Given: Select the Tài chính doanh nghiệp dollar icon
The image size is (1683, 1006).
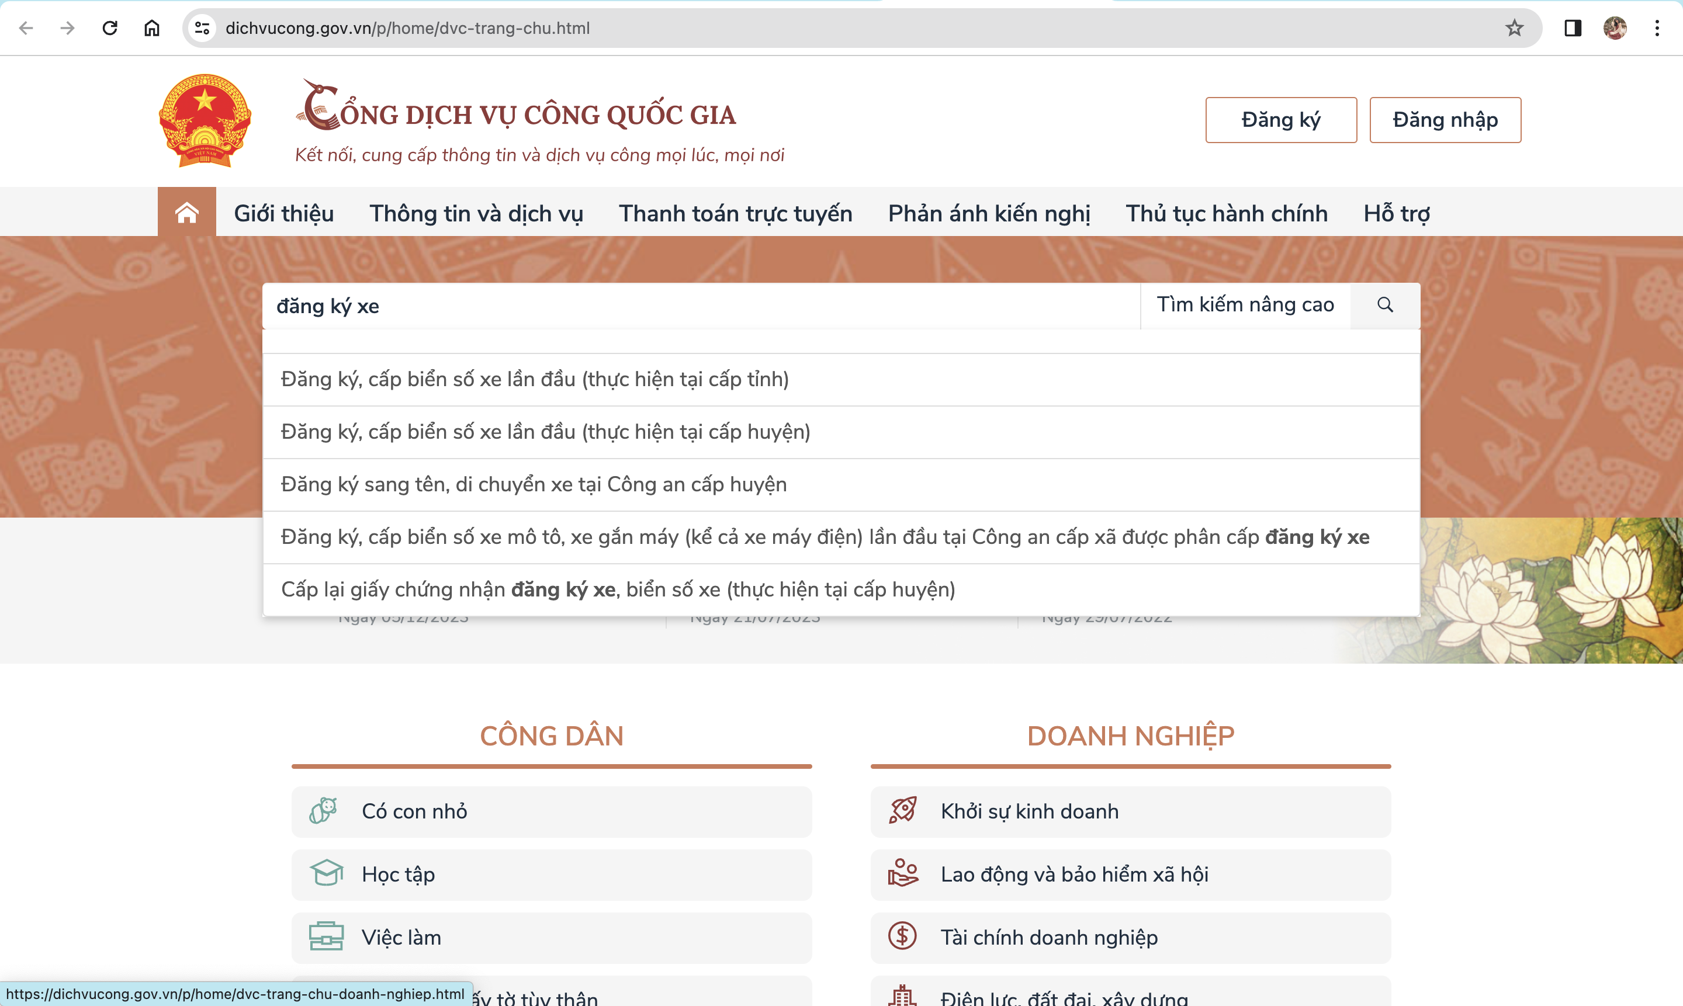Looking at the screenshot, I should pyautogui.click(x=903, y=937).
